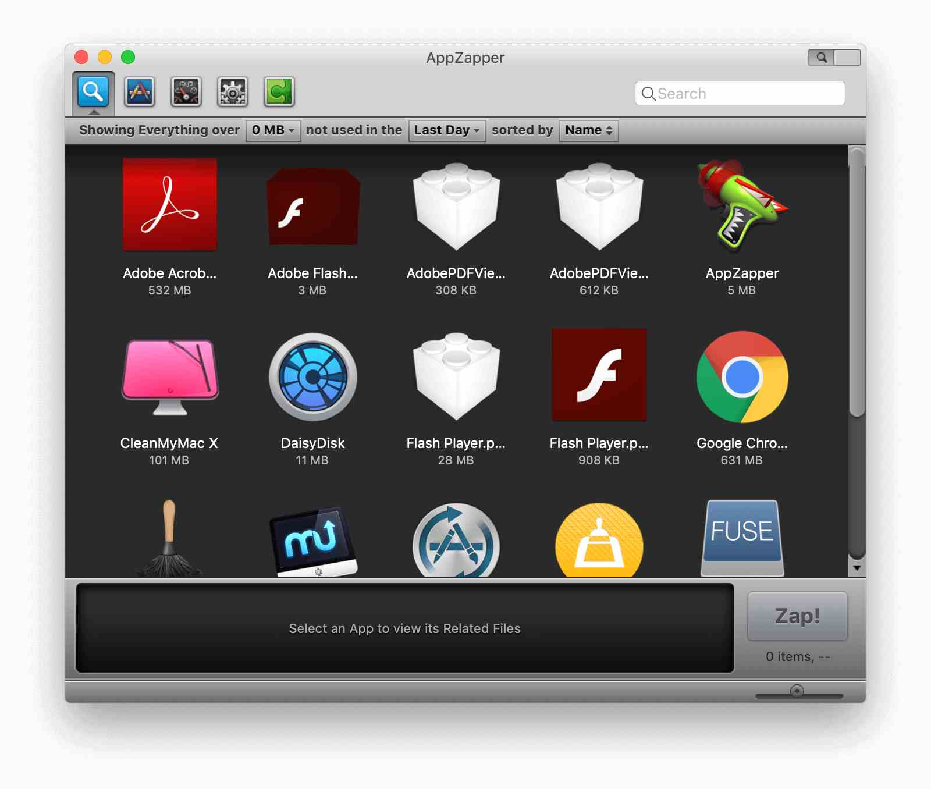The image size is (931, 789).
Task: Click the 'Google Chro...' label
Action: [742, 443]
